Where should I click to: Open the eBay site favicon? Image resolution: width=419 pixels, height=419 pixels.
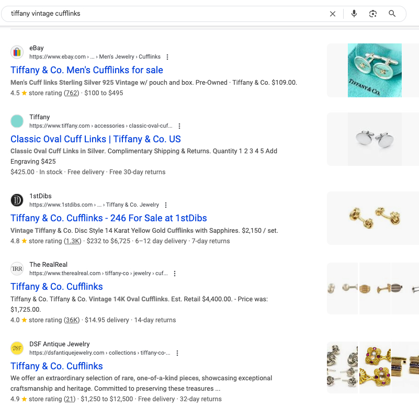coord(17,52)
